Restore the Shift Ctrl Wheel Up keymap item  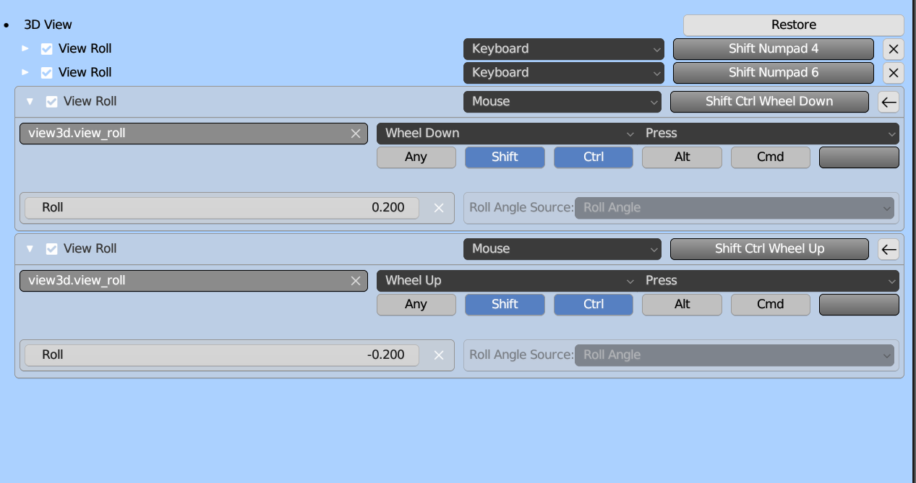click(889, 249)
